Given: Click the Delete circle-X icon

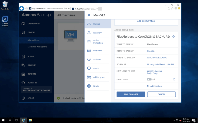Looking at the screenshot, I should 89,86.
